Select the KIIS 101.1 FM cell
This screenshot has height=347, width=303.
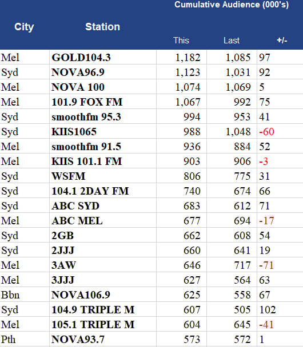point(103,162)
